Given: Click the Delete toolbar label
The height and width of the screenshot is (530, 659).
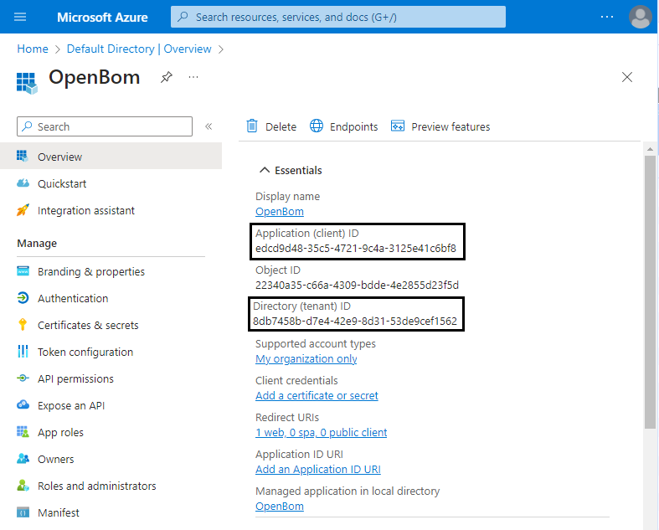Looking at the screenshot, I should pyautogui.click(x=281, y=127).
